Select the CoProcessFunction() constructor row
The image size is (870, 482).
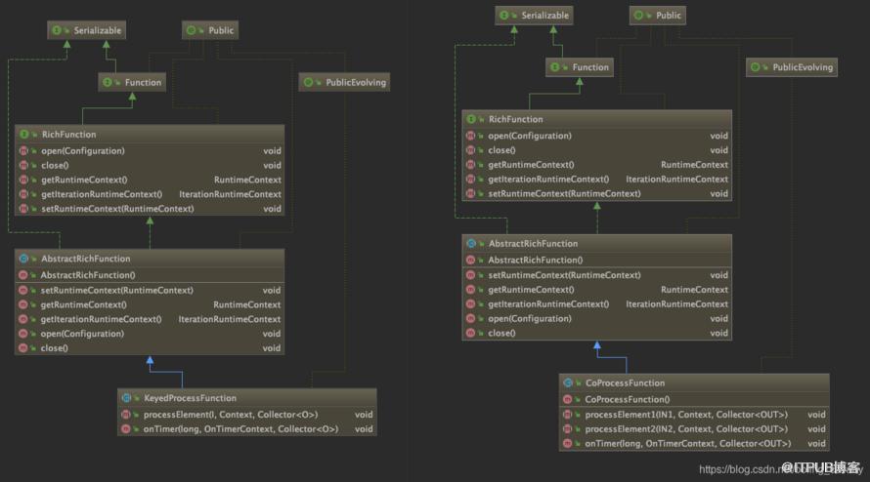pyautogui.click(x=694, y=399)
